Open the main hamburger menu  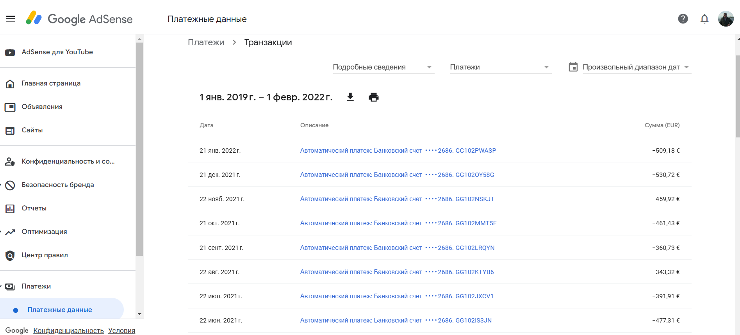pos(11,19)
